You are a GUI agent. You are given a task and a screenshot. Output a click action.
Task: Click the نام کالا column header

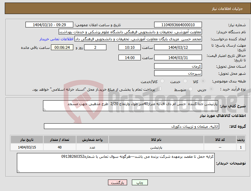click(x=156, y=140)
